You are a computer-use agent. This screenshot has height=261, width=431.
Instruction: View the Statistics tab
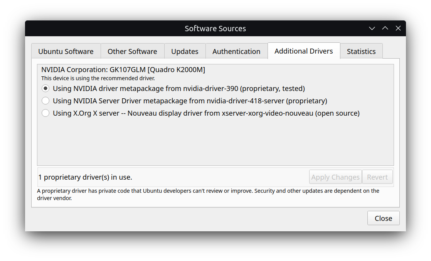pyautogui.click(x=361, y=51)
